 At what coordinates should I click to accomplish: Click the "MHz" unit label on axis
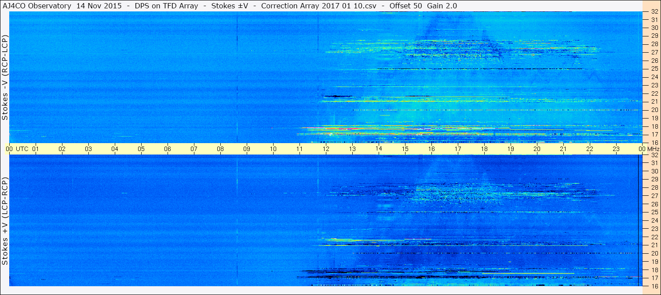click(x=654, y=149)
